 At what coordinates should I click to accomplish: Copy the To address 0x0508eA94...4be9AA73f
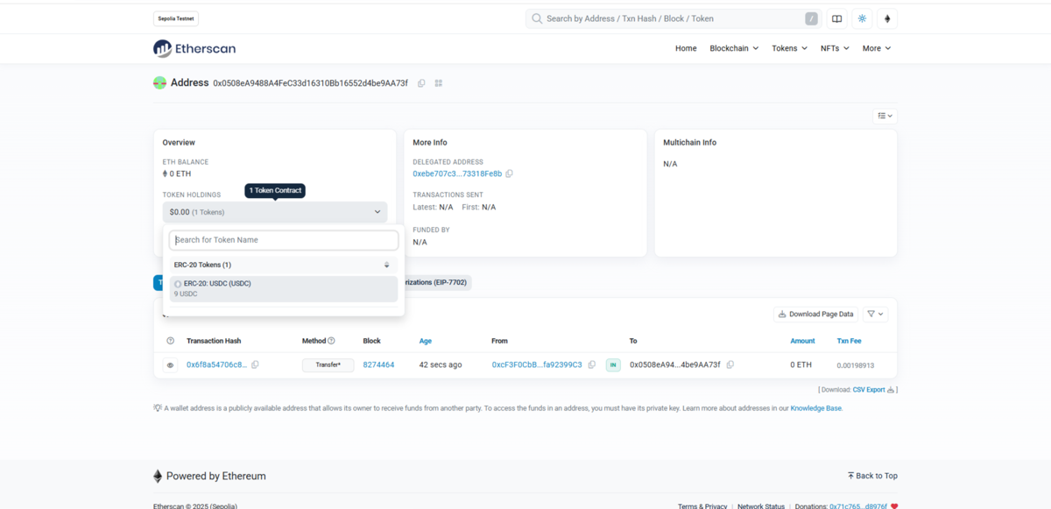pyautogui.click(x=730, y=364)
